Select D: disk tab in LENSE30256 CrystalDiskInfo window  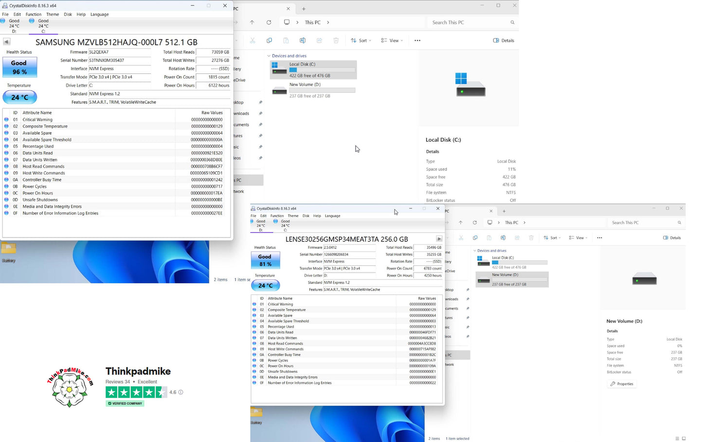[x=261, y=225]
